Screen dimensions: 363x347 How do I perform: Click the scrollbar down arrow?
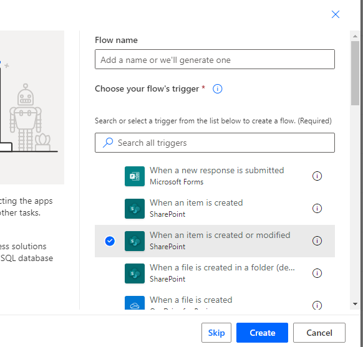[x=355, y=304]
